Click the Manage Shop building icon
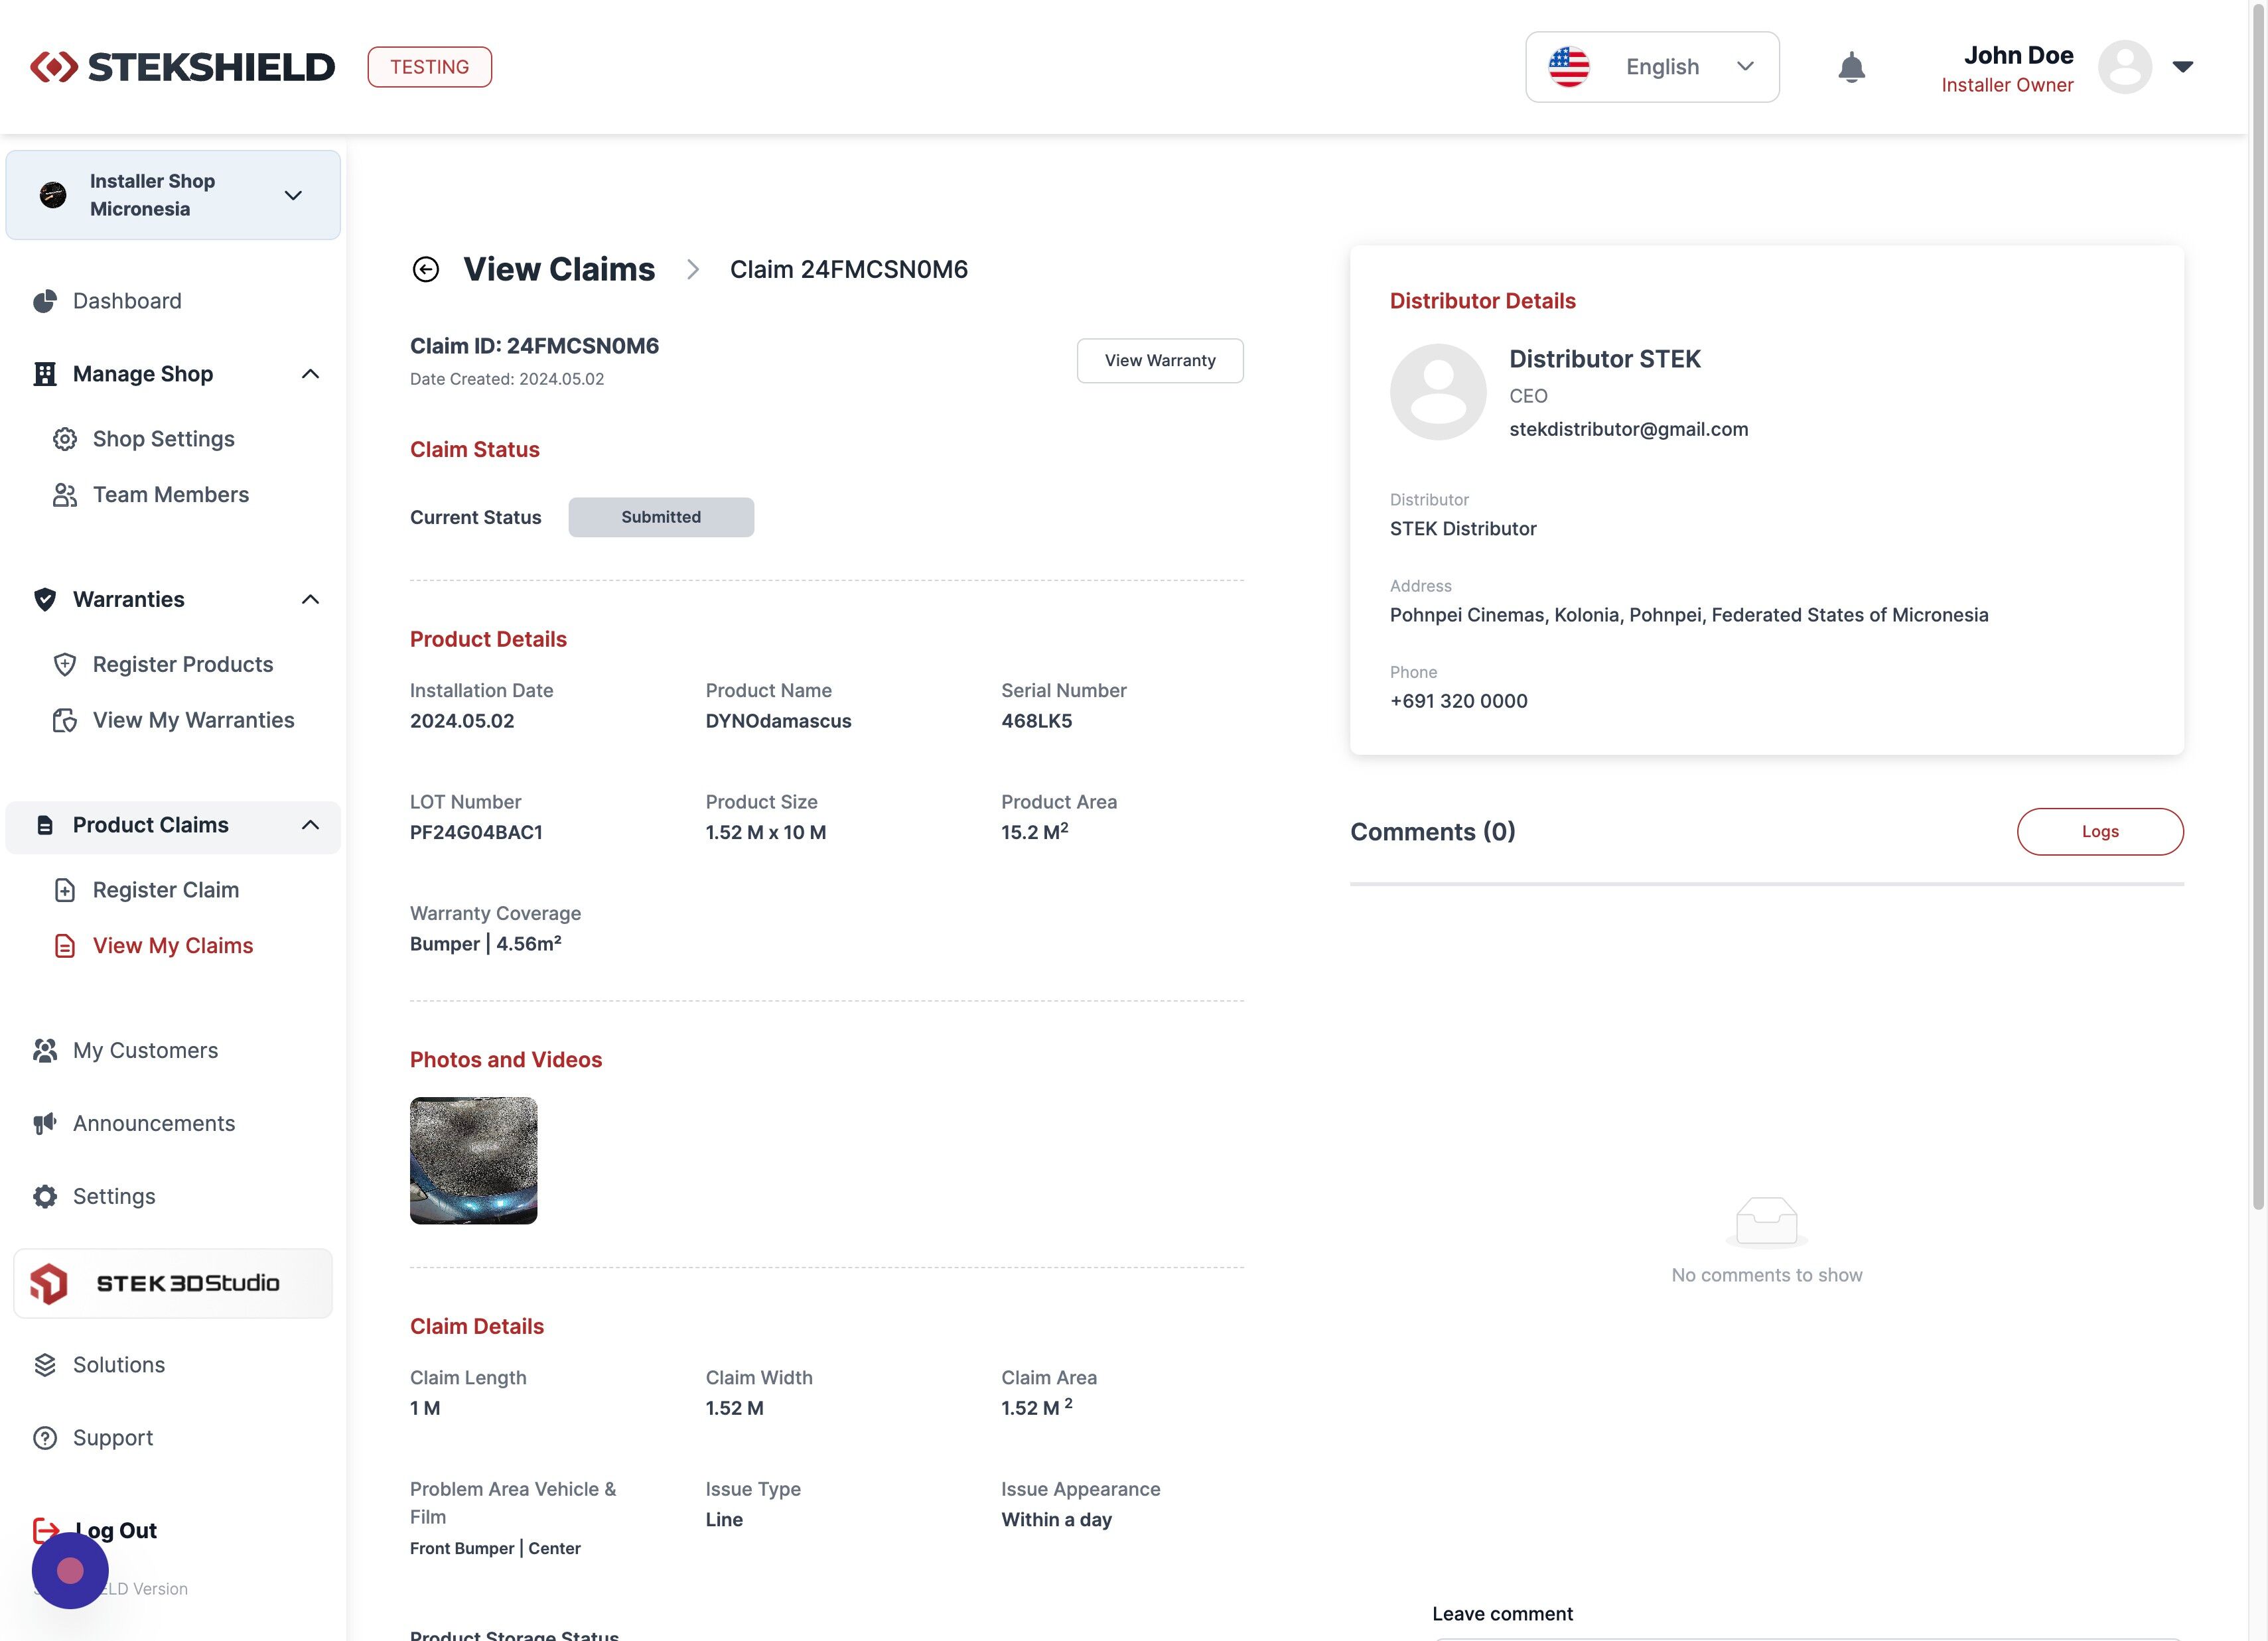This screenshot has height=1641, width=2268. click(45, 374)
